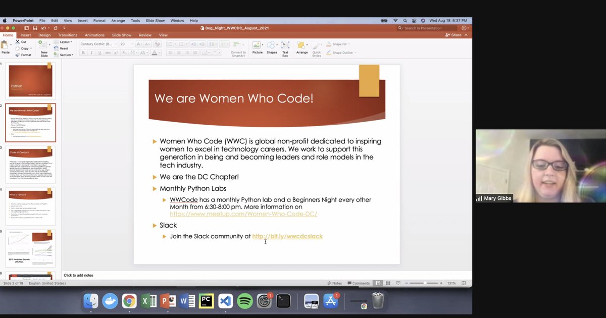606x318 pixels.
Task: Toggle subscript formatting
Action: click(125, 52)
